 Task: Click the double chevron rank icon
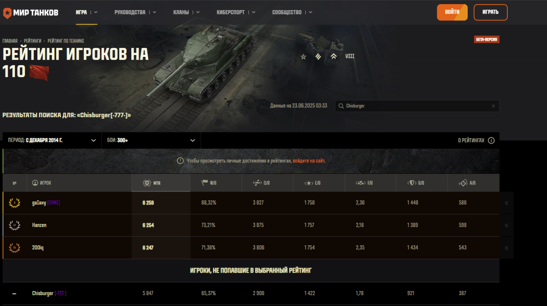[334, 57]
